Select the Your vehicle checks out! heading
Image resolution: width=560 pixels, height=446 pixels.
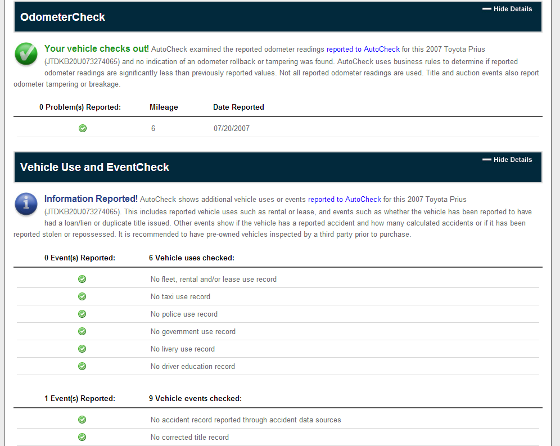97,48
